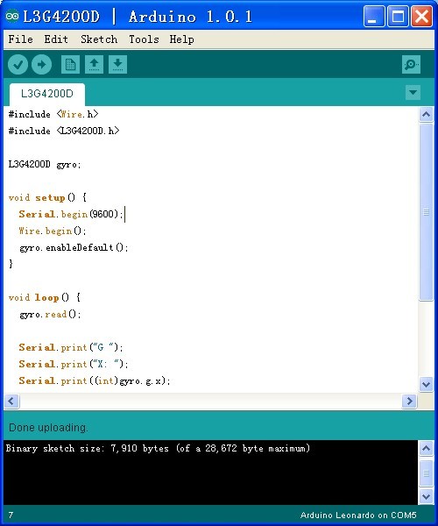
Task: Click editor vertical scrollbar down arrow
Action: click(x=426, y=384)
